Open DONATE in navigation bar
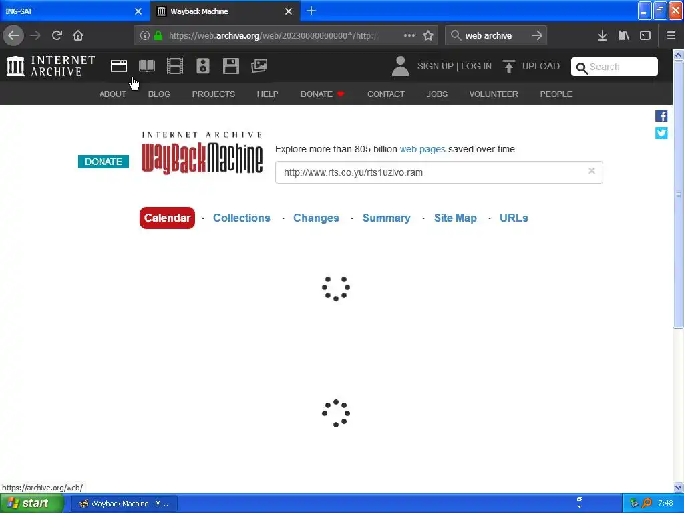 click(x=322, y=94)
